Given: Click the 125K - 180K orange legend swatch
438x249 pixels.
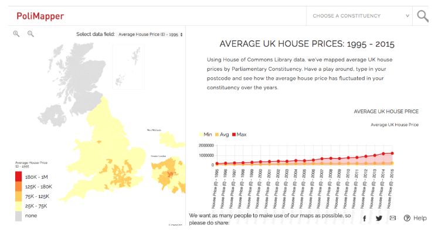Looking at the screenshot, I should point(19,186).
